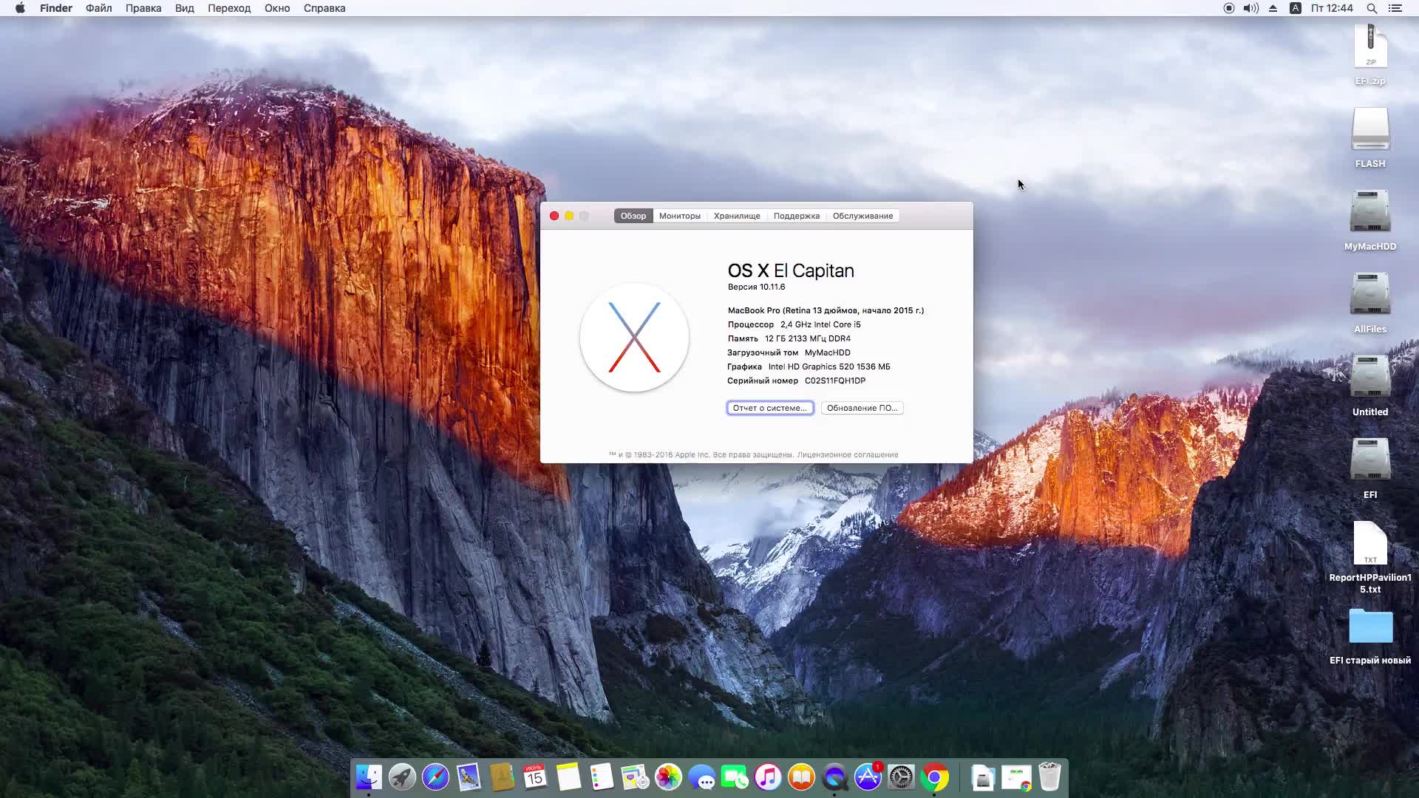
Task: Launch Launchpad rocket icon in Dock
Action: coord(402,777)
